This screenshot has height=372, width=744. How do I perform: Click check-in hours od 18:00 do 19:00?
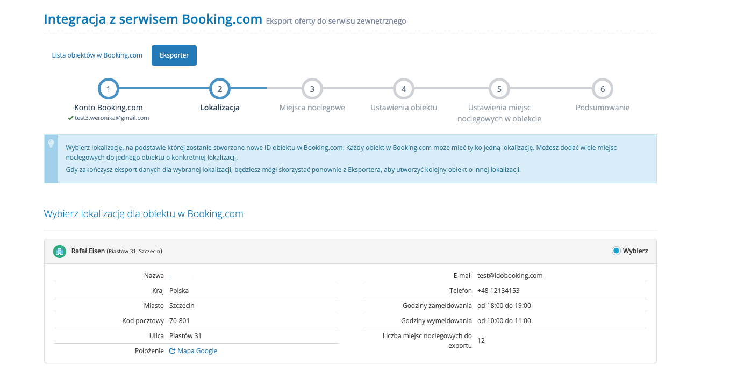pos(504,306)
